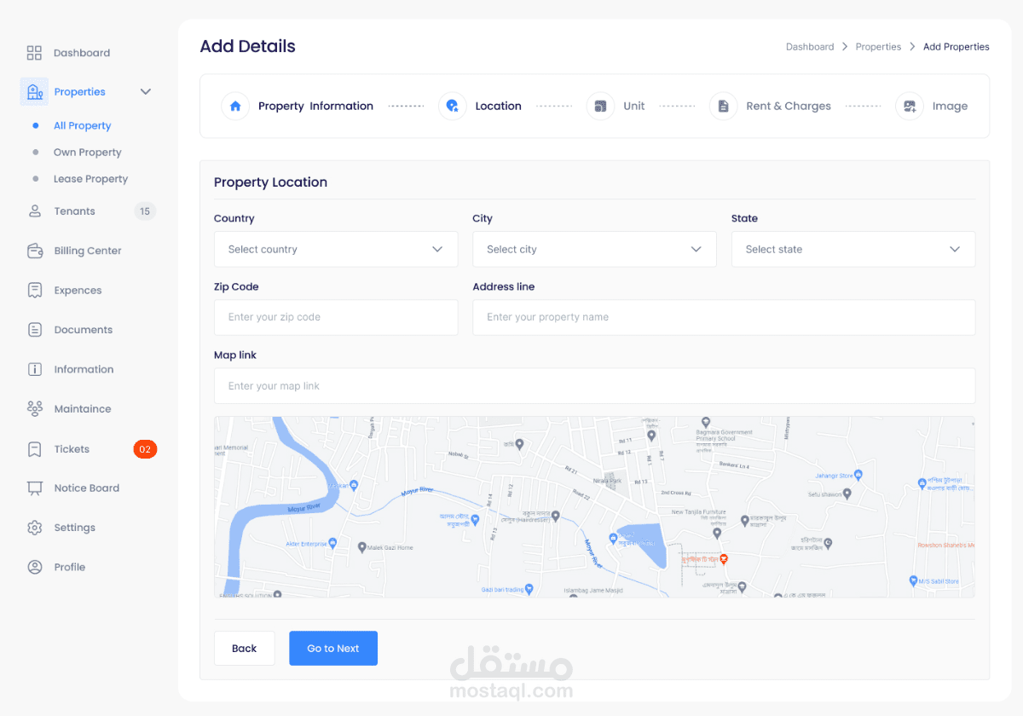Click the Maintaince icon in sidebar
This screenshot has width=1023, height=716.
35,408
